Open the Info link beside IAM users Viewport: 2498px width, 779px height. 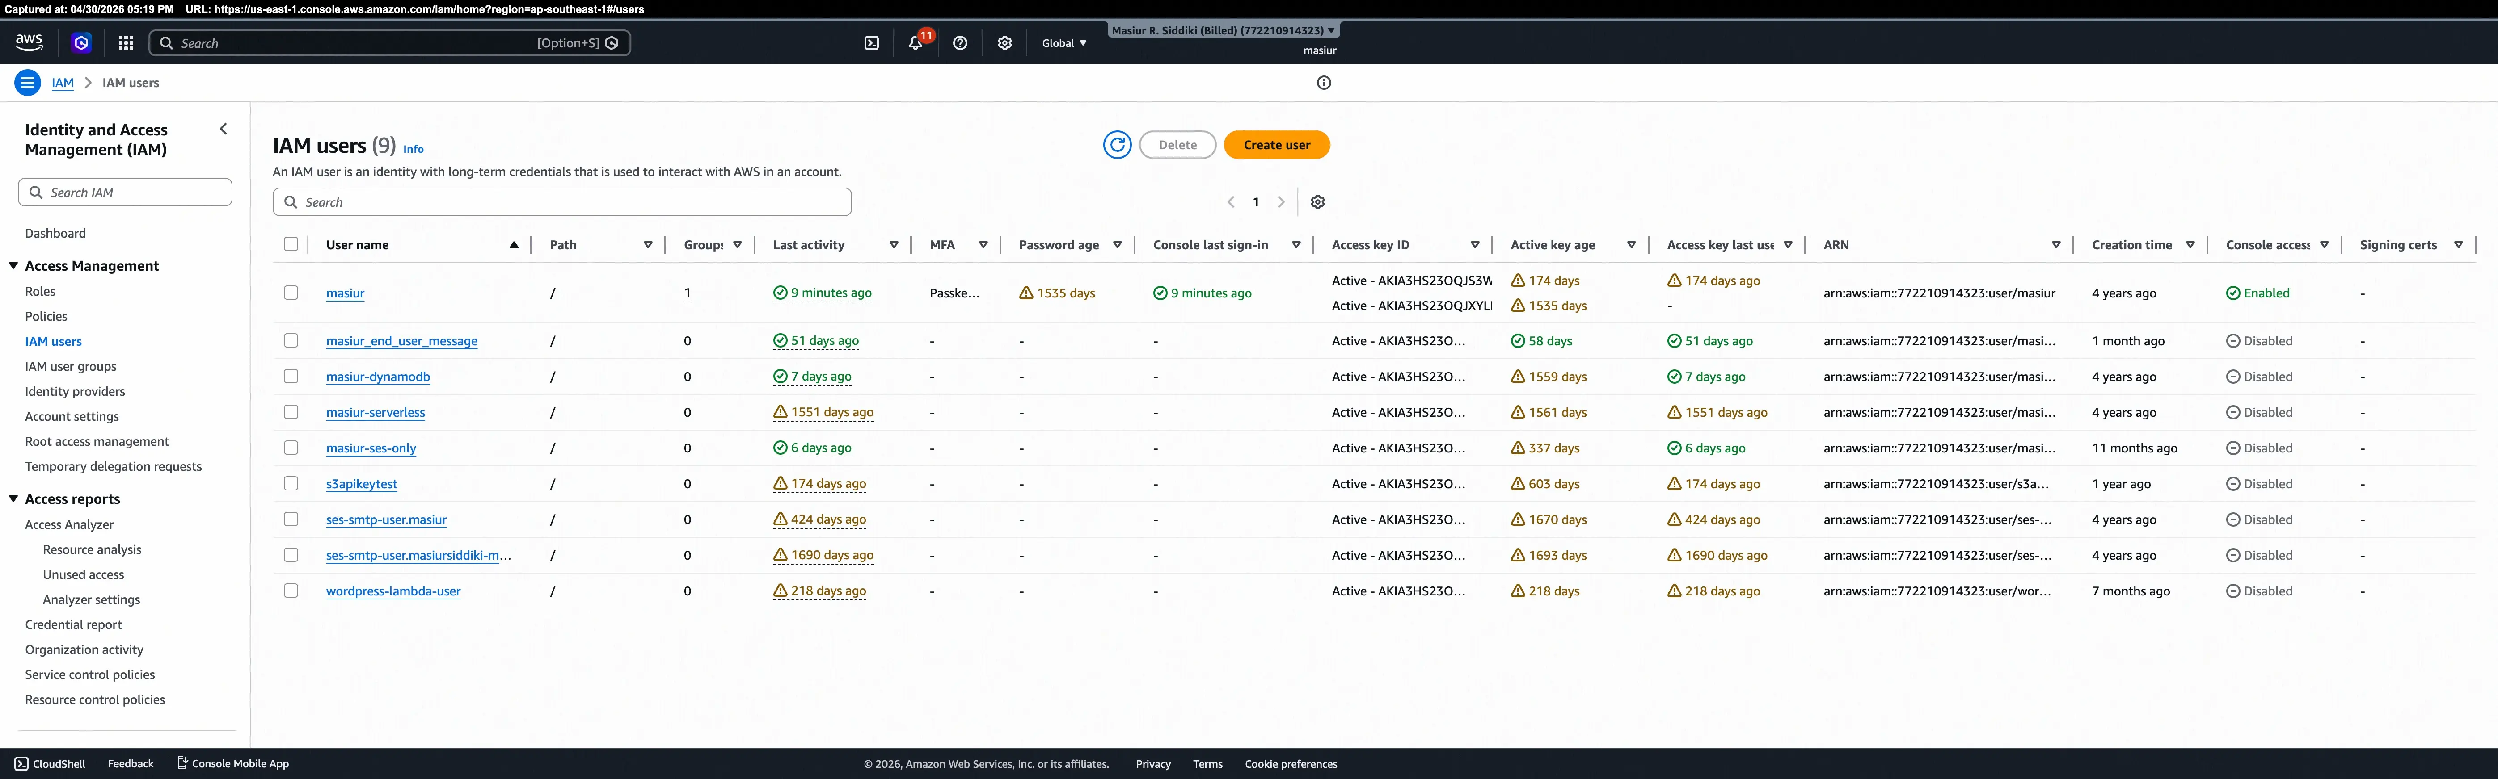[x=413, y=148]
